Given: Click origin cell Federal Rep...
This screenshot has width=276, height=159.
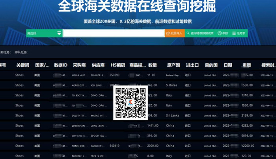Looking at the screenshot, I should (173, 75).
